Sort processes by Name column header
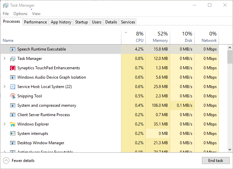The image size is (233, 169). (x=61, y=37)
